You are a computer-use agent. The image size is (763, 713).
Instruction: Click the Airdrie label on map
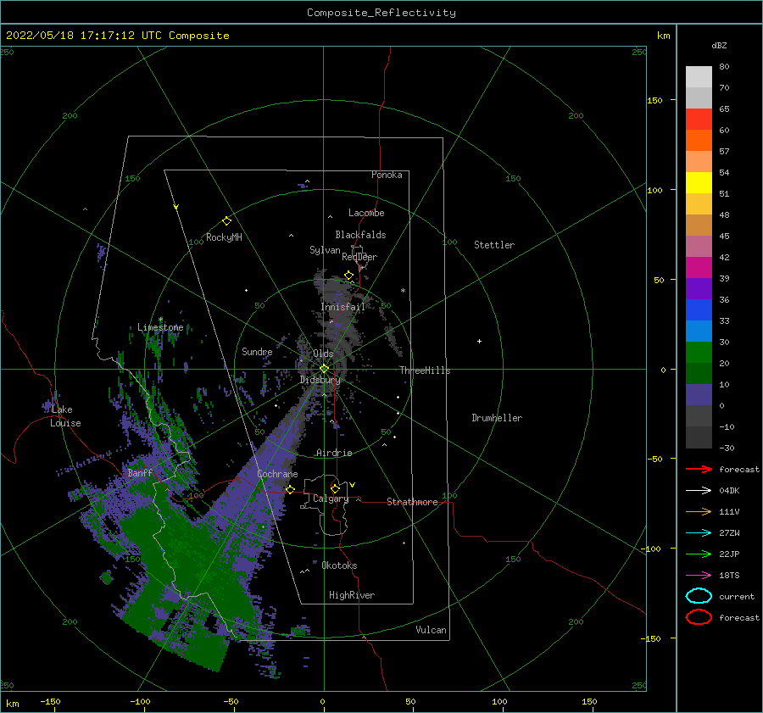334,453
